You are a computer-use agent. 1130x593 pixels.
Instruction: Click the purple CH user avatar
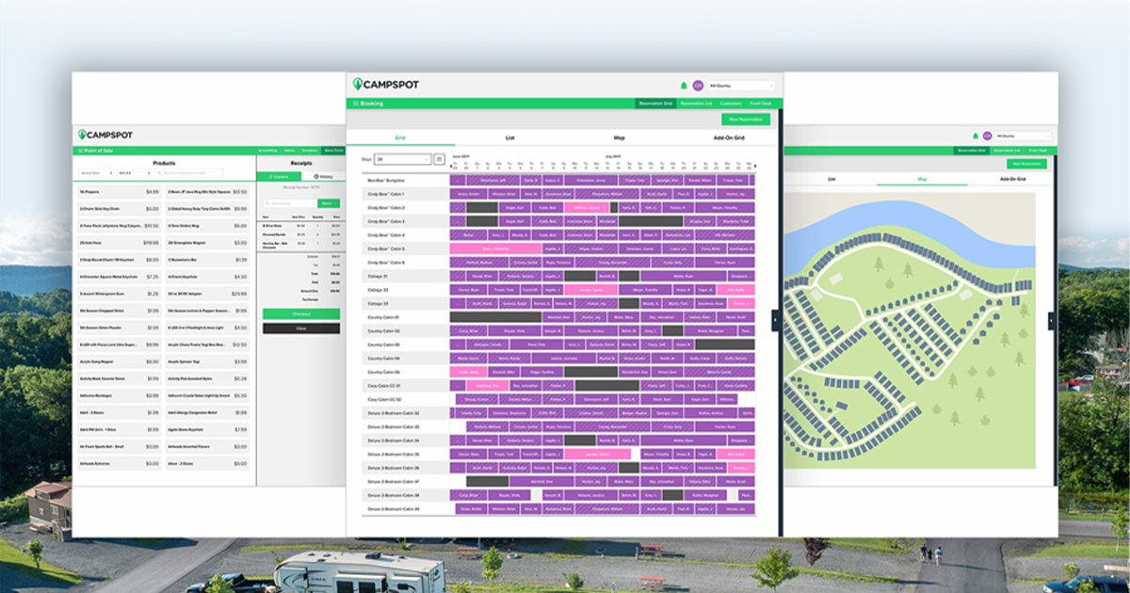(697, 85)
